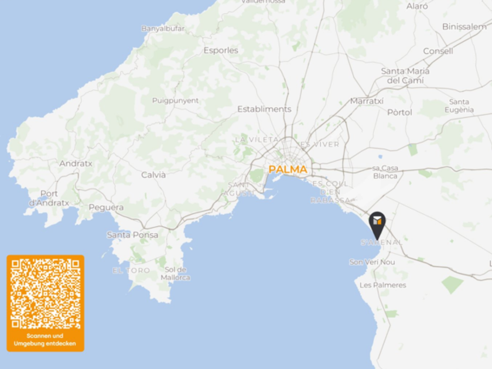Select the orange PALMA city label
492x369 pixels.
click(x=288, y=169)
